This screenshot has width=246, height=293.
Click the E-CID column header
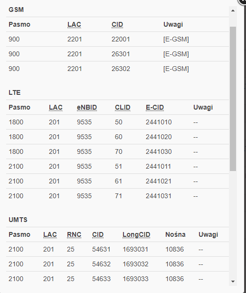coord(155,108)
